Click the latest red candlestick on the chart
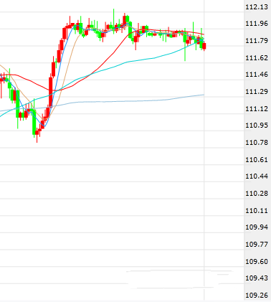Image resolution: width=271 pixels, height=302 pixels. coord(204,46)
